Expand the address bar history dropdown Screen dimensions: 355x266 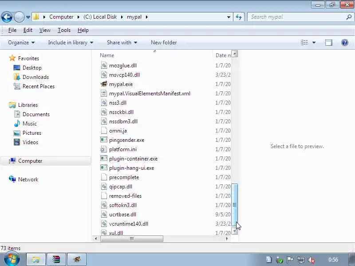tap(229, 17)
